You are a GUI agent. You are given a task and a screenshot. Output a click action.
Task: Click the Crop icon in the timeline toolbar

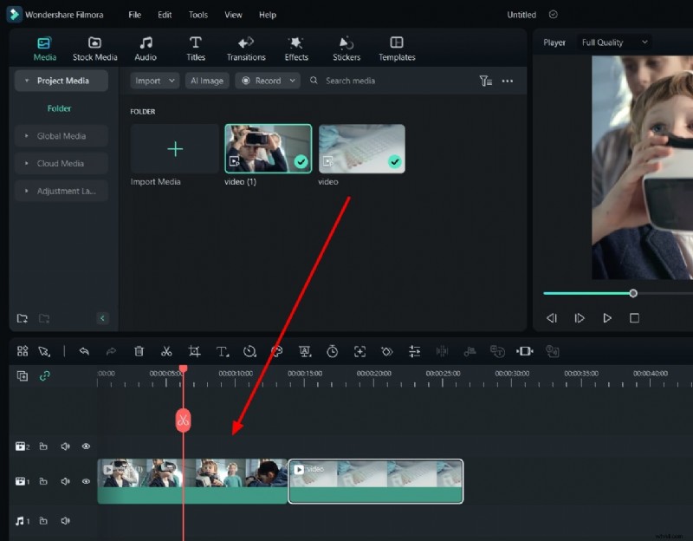(194, 351)
